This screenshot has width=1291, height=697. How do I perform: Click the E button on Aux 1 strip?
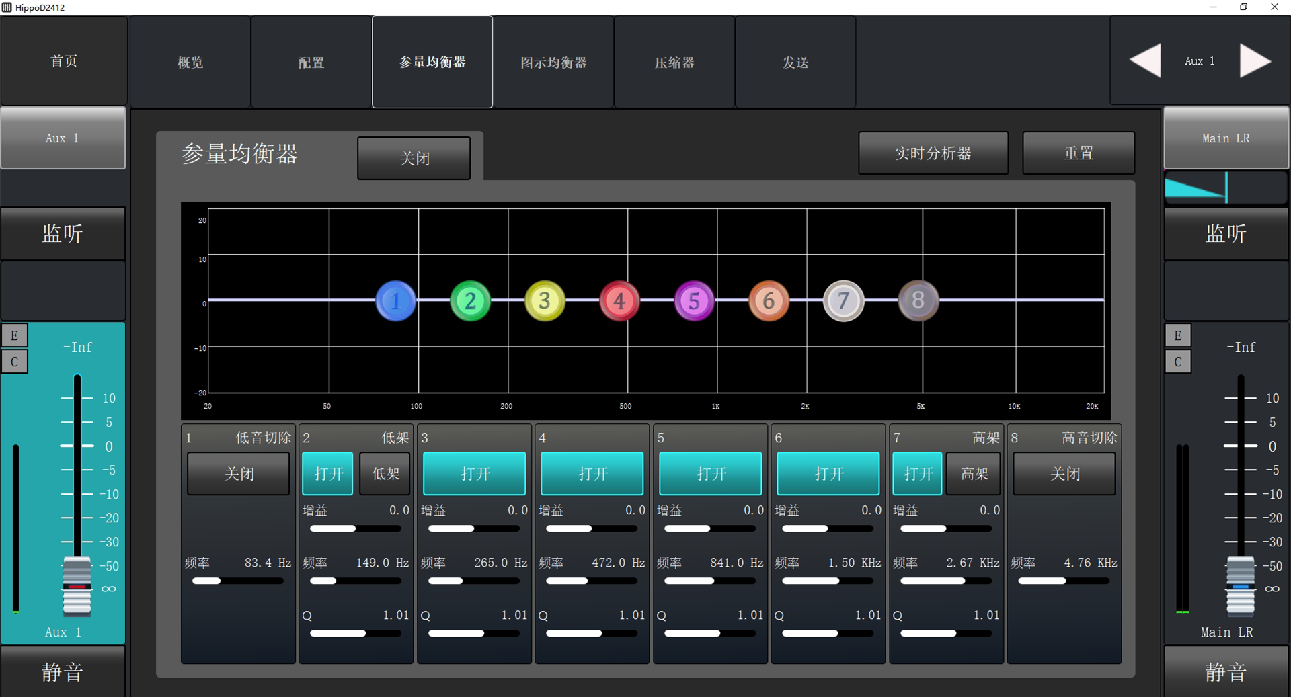(14, 335)
